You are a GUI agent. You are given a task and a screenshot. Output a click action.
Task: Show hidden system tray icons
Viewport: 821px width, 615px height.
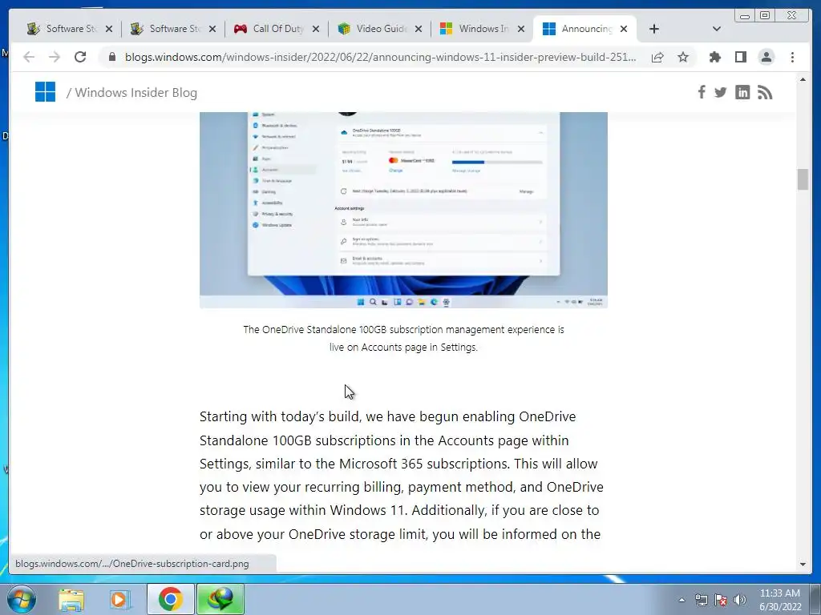pos(681,600)
